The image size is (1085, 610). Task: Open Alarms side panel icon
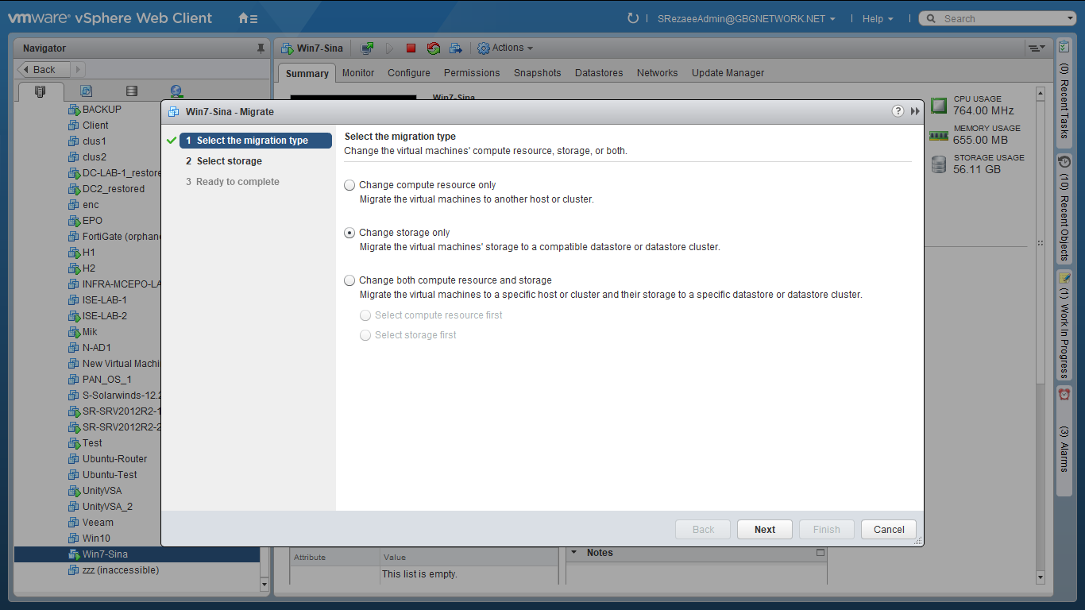pos(1064,394)
